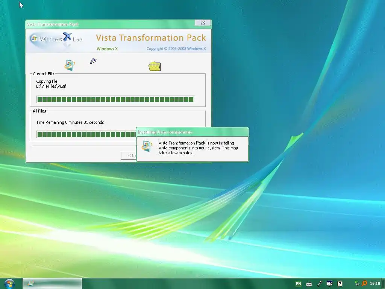Click the Windows X Live logo
The width and height of the screenshot is (385, 289).
point(56,39)
